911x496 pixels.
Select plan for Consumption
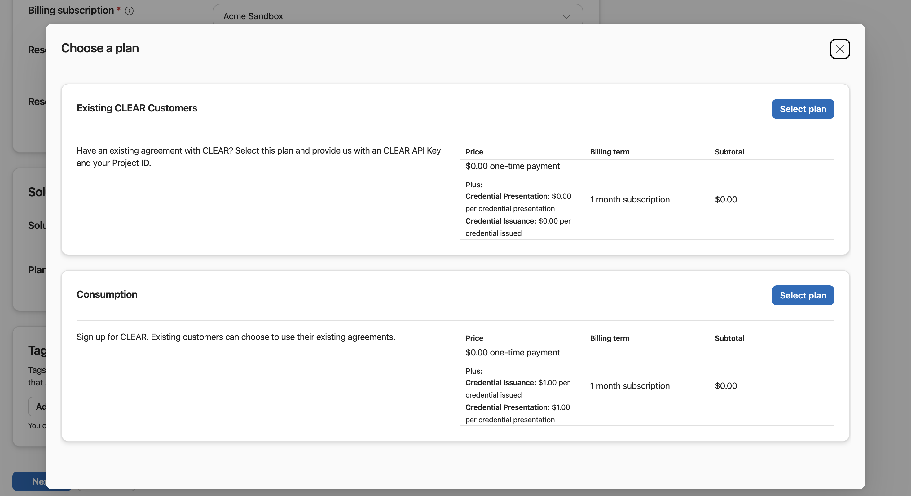point(803,295)
